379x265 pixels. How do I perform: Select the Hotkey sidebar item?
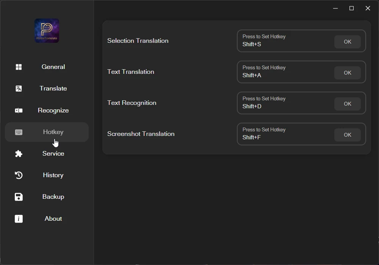click(47, 132)
